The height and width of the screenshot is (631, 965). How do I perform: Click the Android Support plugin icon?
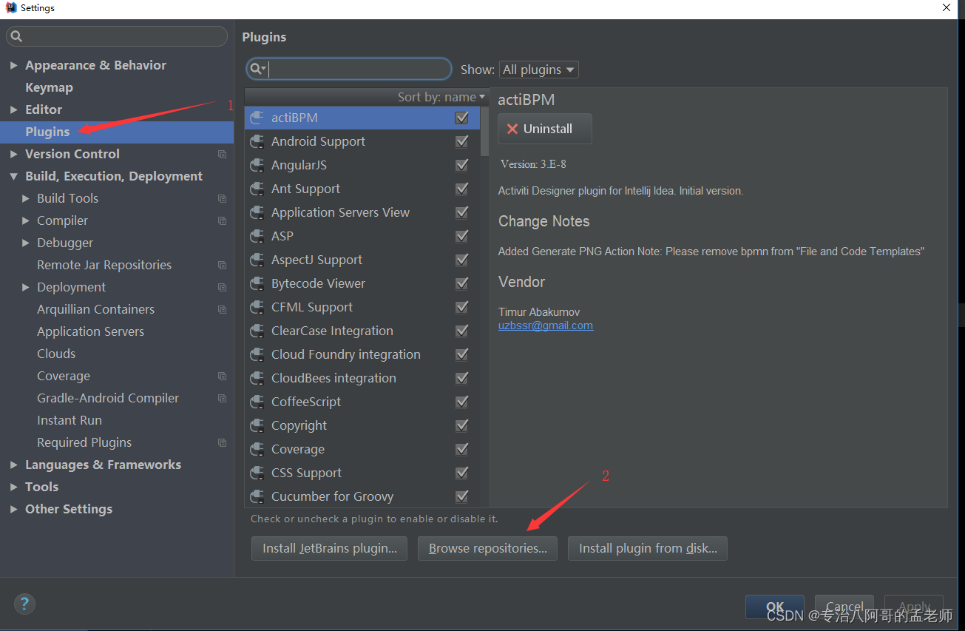tap(257, 141)
